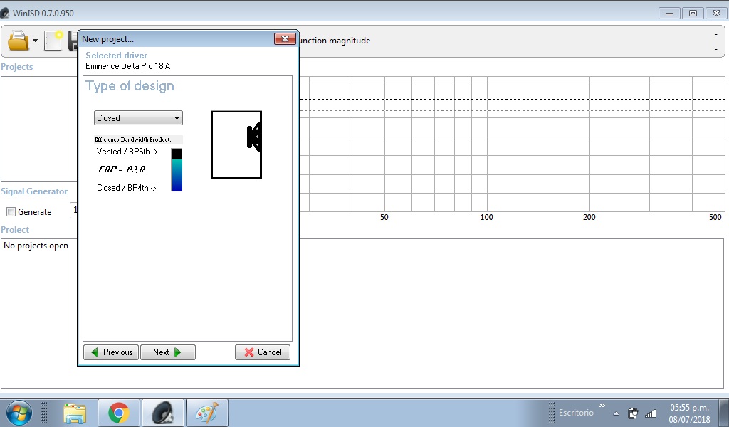Click the save floppy disk icon
The image size is (729, 427).
[x=73, y=41]
